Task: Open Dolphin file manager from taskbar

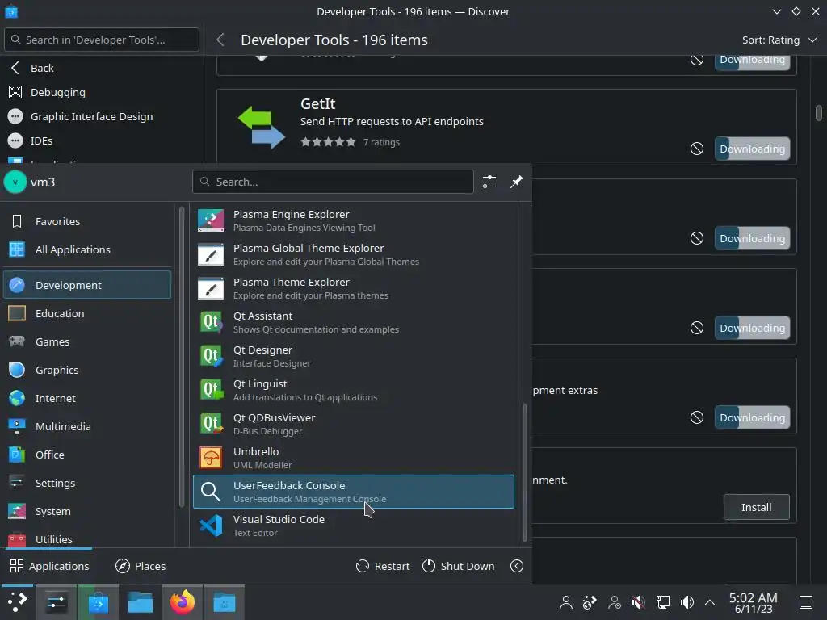Action: (x=141, y=602)
